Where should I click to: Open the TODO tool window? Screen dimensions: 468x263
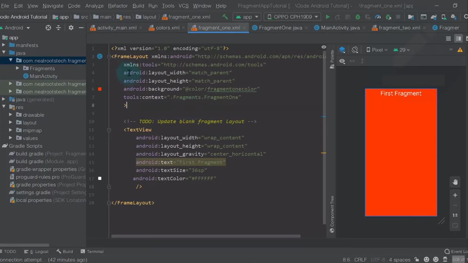click(8, 251)
